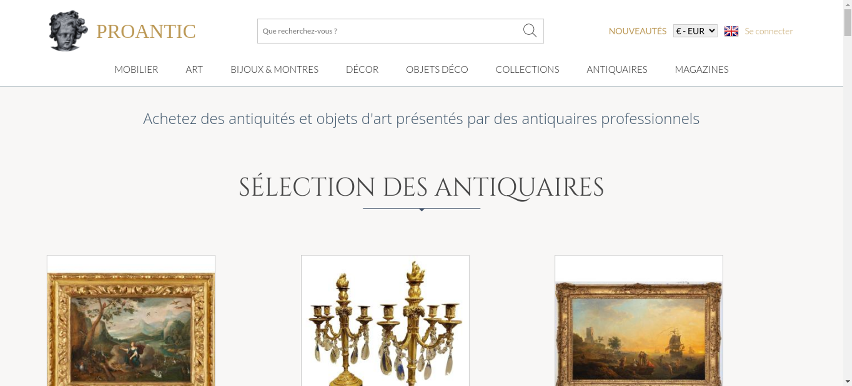The width and height of the screenshot is (852, 386).
Task: Click the PROANTIC brand name text
Action: coord(146,31)
